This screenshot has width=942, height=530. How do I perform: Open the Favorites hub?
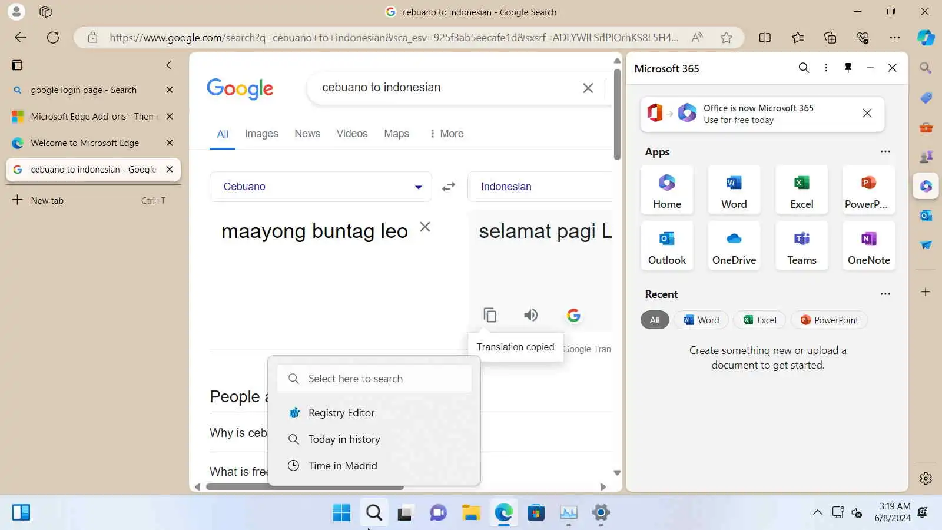click(798, 38)
